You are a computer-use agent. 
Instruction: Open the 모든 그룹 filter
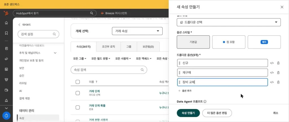[80, 58]
